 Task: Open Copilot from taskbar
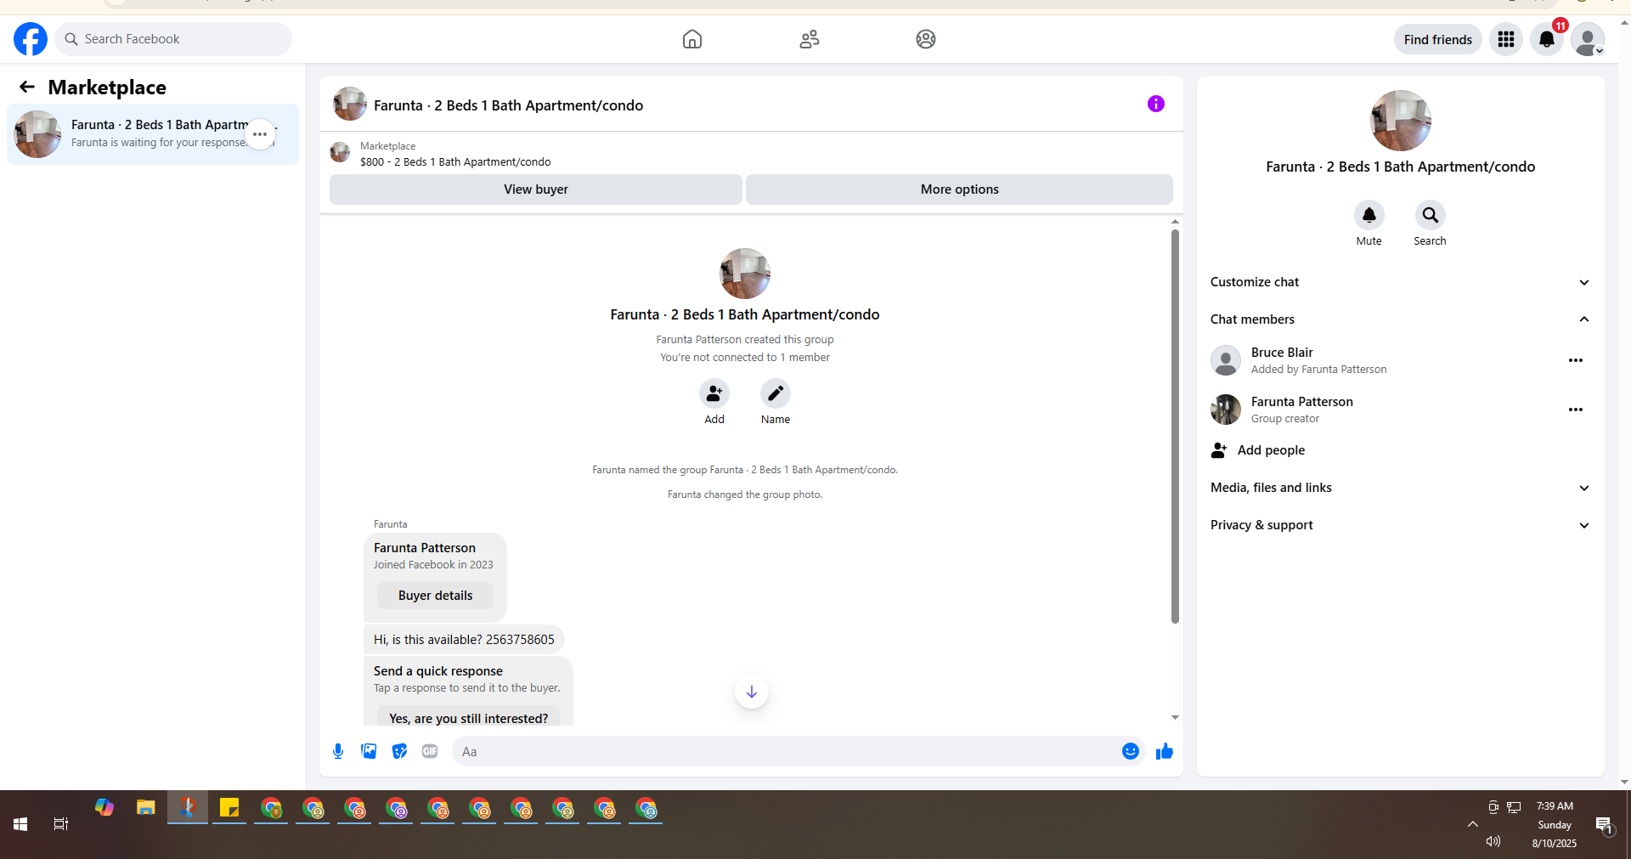104,807
